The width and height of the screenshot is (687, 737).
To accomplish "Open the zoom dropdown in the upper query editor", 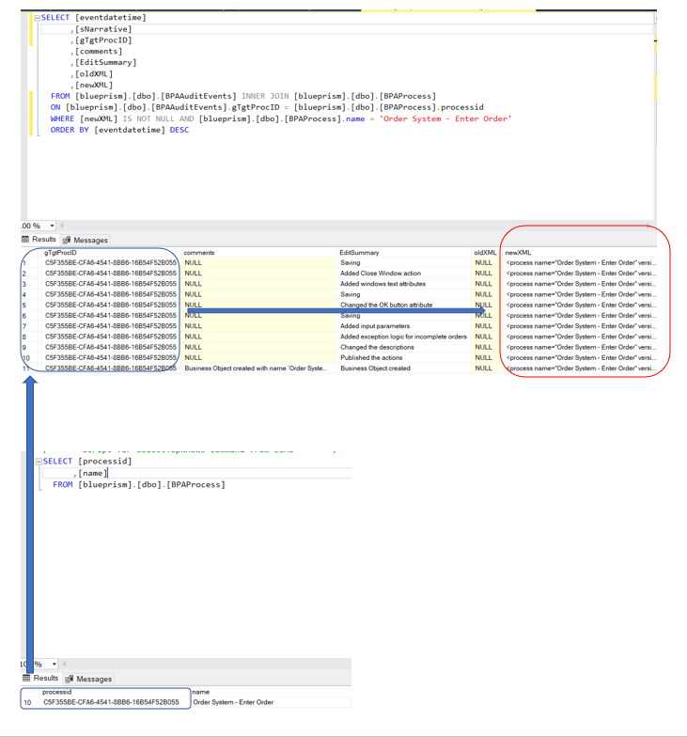I will [52, 226].
